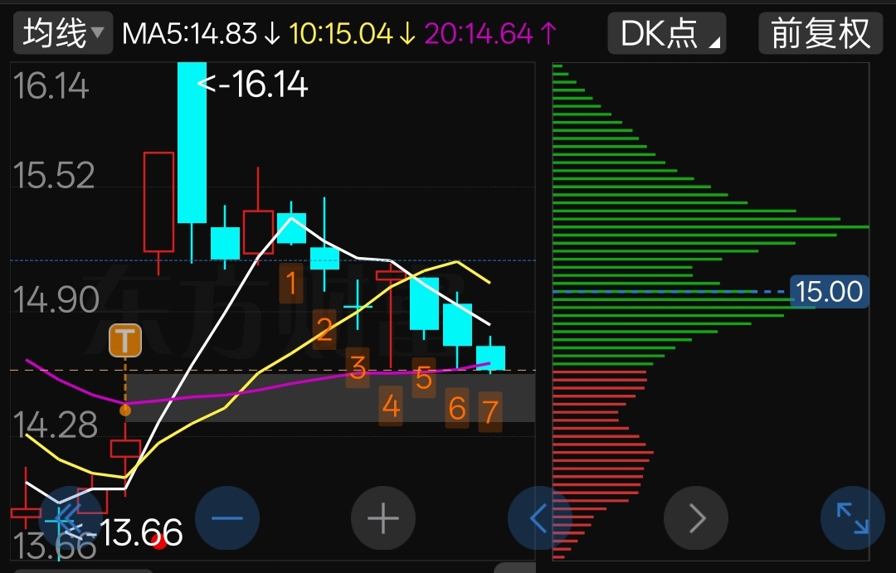The height and width of the screenshot is (573, 896).
Task: Select the 15.00 price label on distribution
Action: point(830,291)
